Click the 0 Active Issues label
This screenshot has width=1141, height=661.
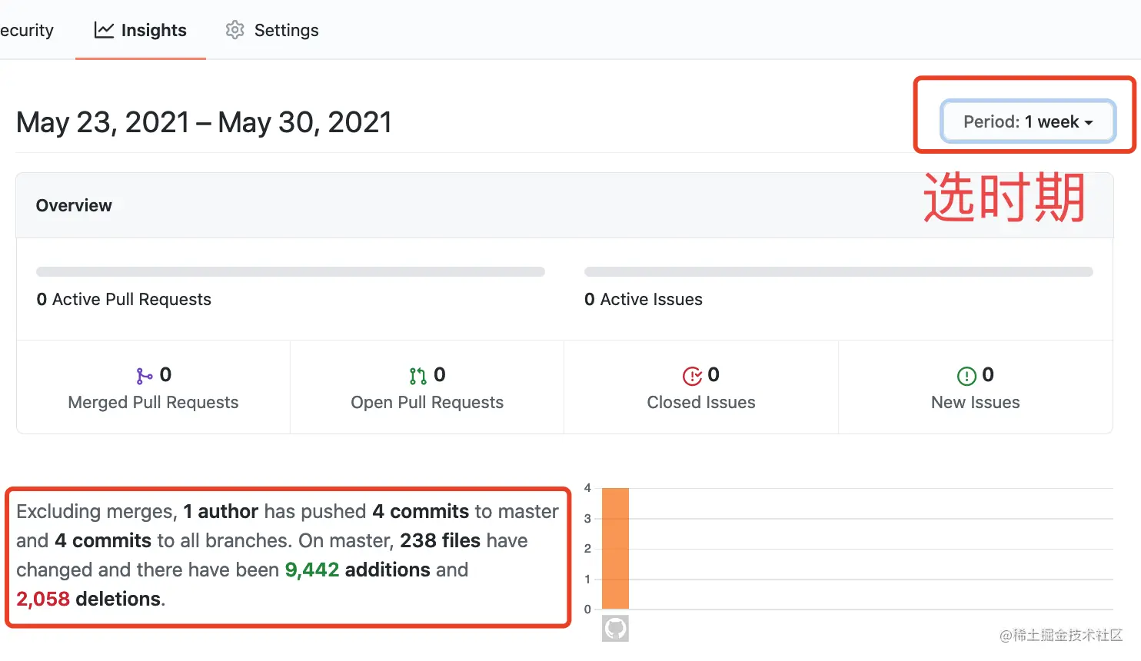(644, 299)
